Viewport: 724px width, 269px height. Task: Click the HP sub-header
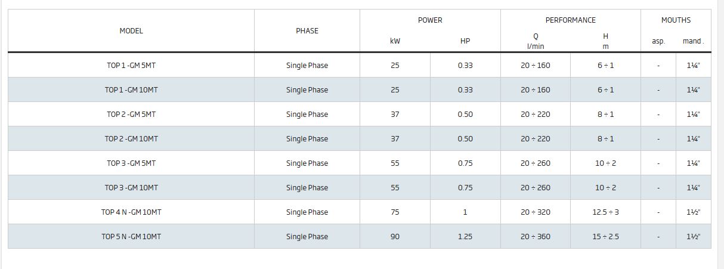tap(465, 41)
